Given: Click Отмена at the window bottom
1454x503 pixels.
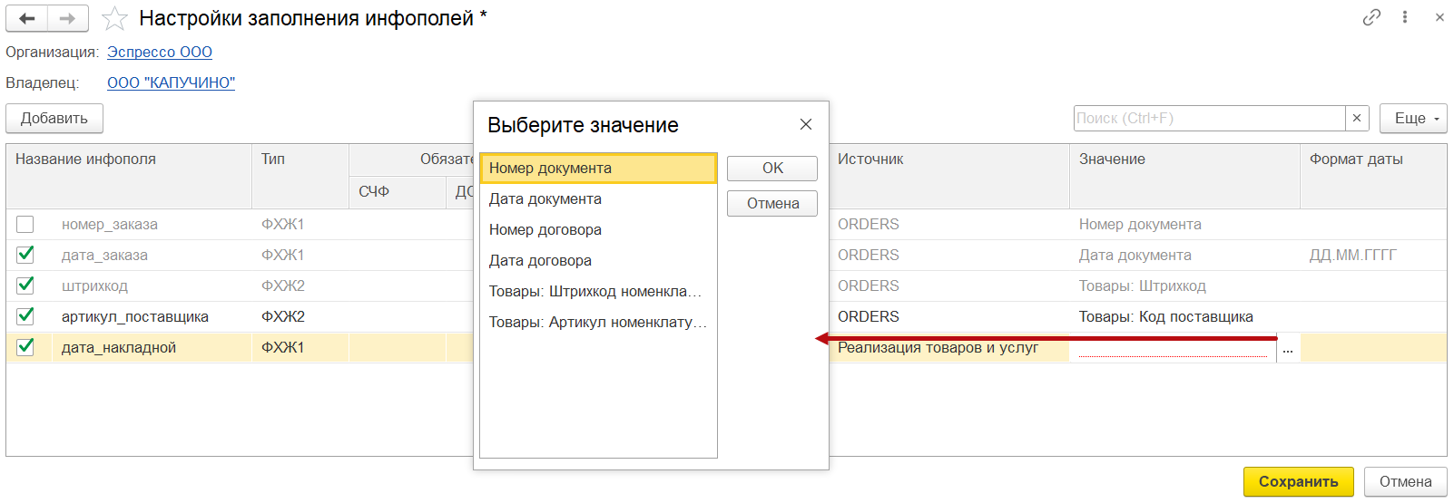Looking at the screenshot, I should click(x=1405, y=481).
